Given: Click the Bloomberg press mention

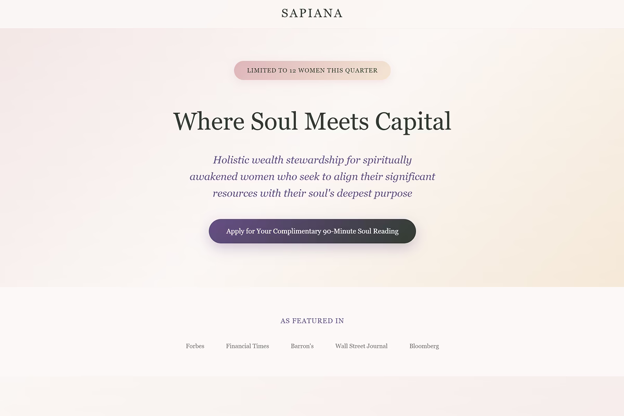Looking at the screenshot, I should 424,346.
